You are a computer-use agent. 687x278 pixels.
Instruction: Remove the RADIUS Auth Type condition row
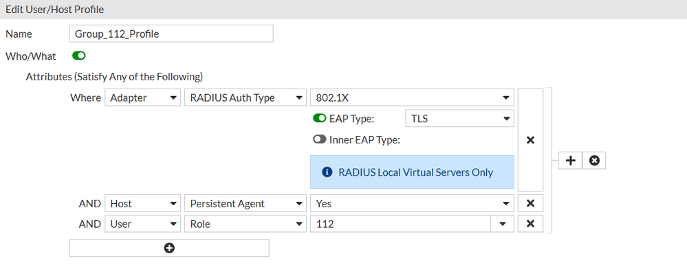pyautogui.click(x=530, y=140)
